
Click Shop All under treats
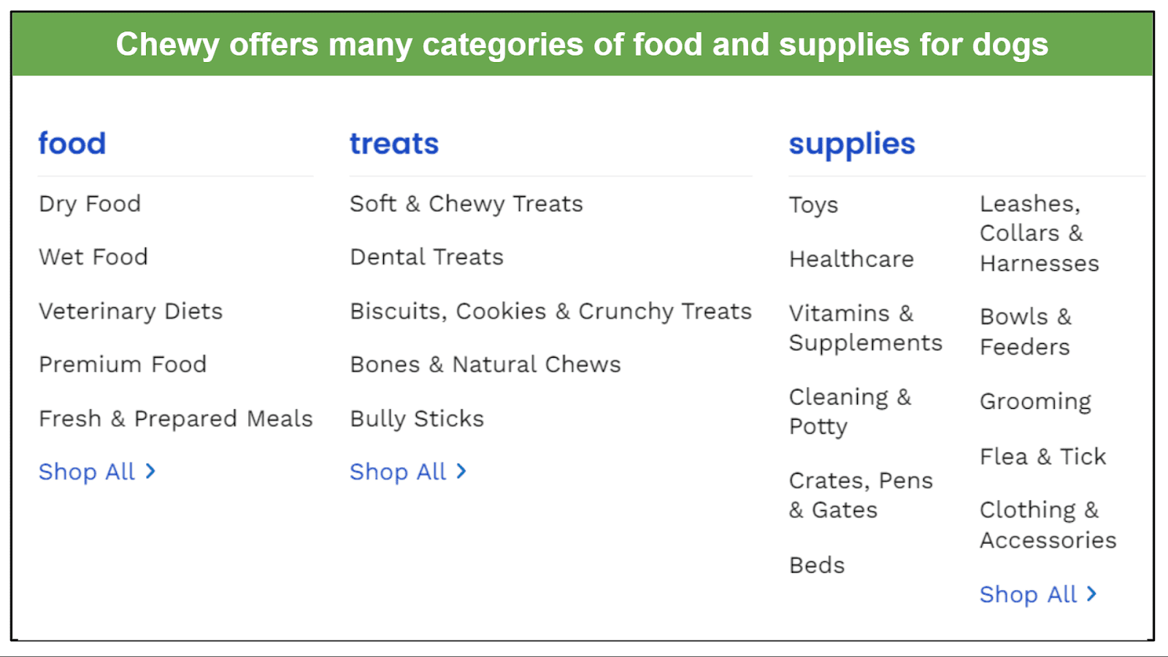pos(408,472)
